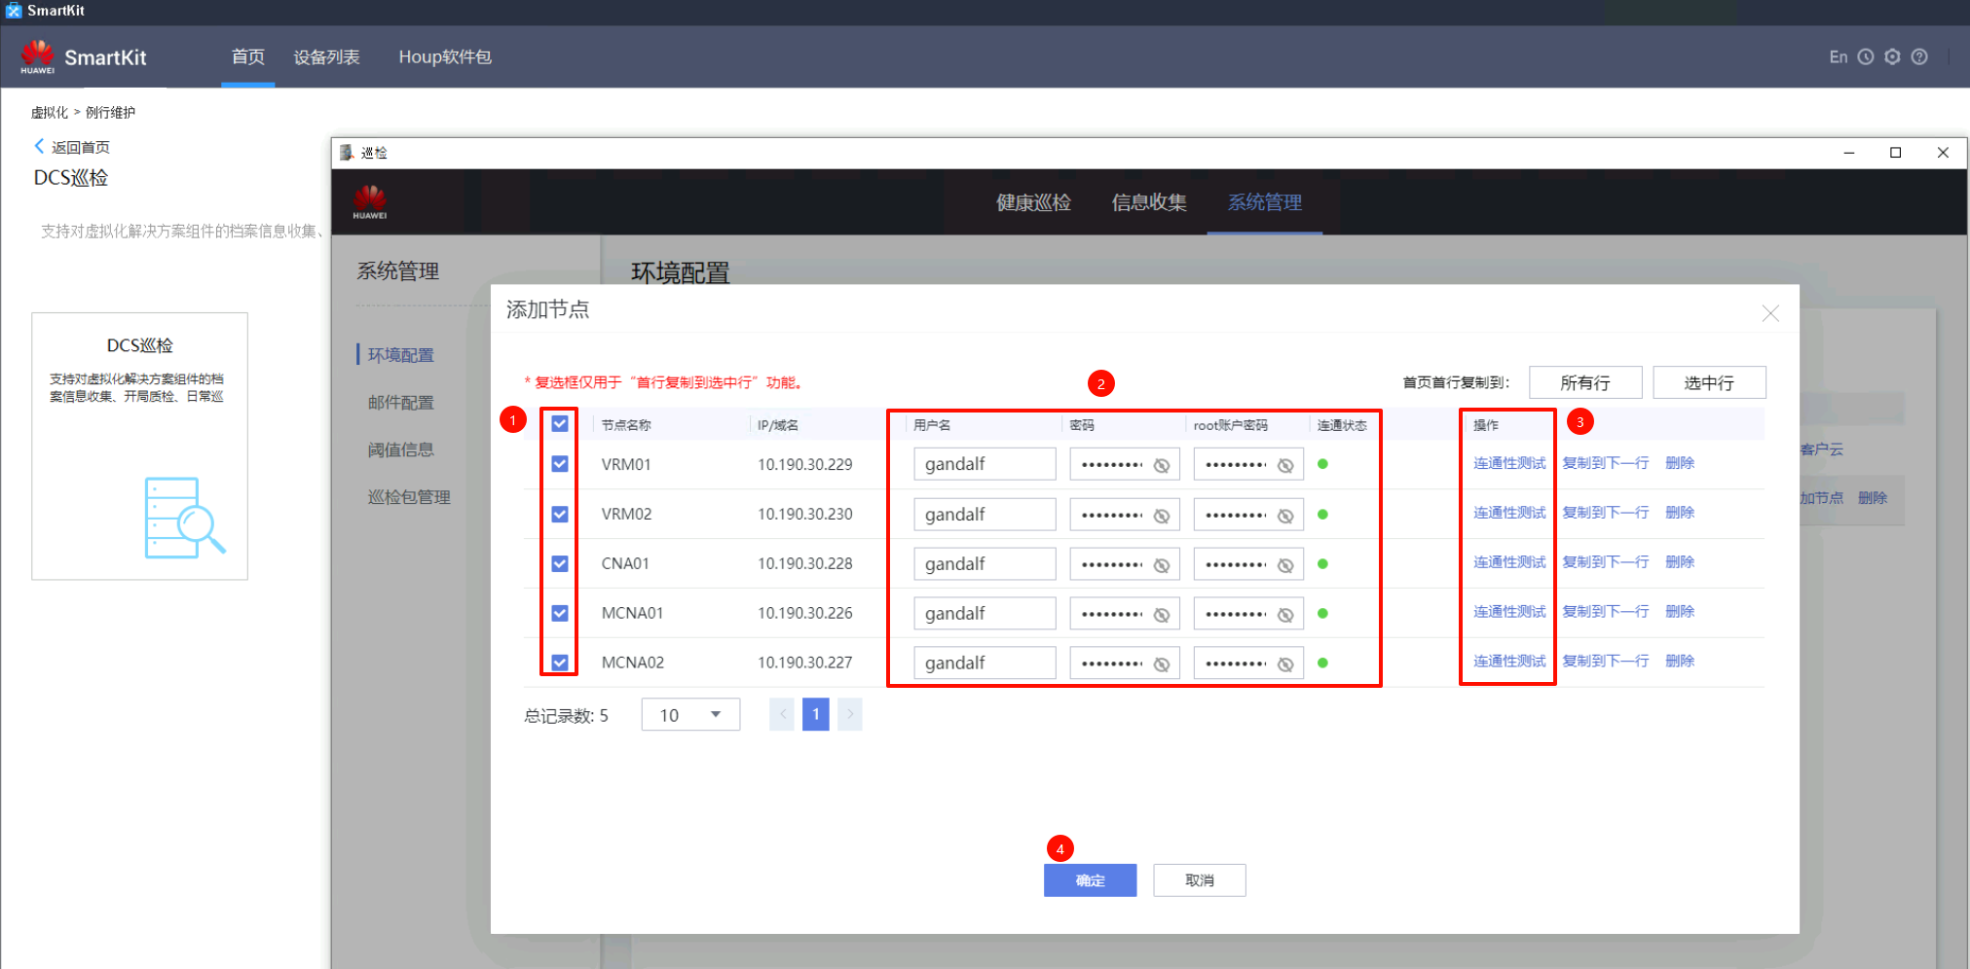Screen dimensions: 1970x969
Task: Toggle the select-all header checkbox
Action: tap(560, 424)
